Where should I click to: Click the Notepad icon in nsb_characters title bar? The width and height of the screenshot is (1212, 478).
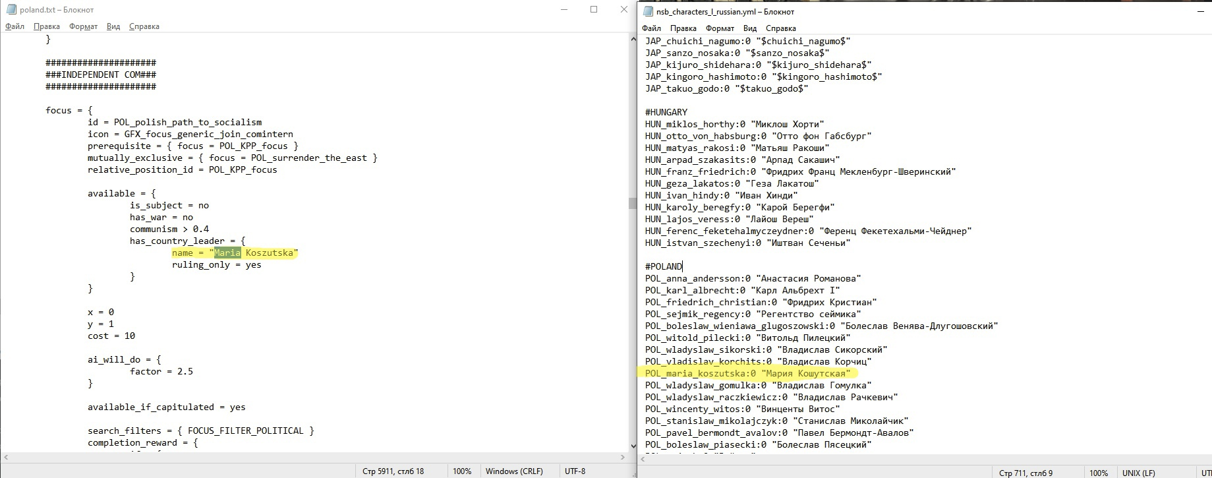click(647, 11)
